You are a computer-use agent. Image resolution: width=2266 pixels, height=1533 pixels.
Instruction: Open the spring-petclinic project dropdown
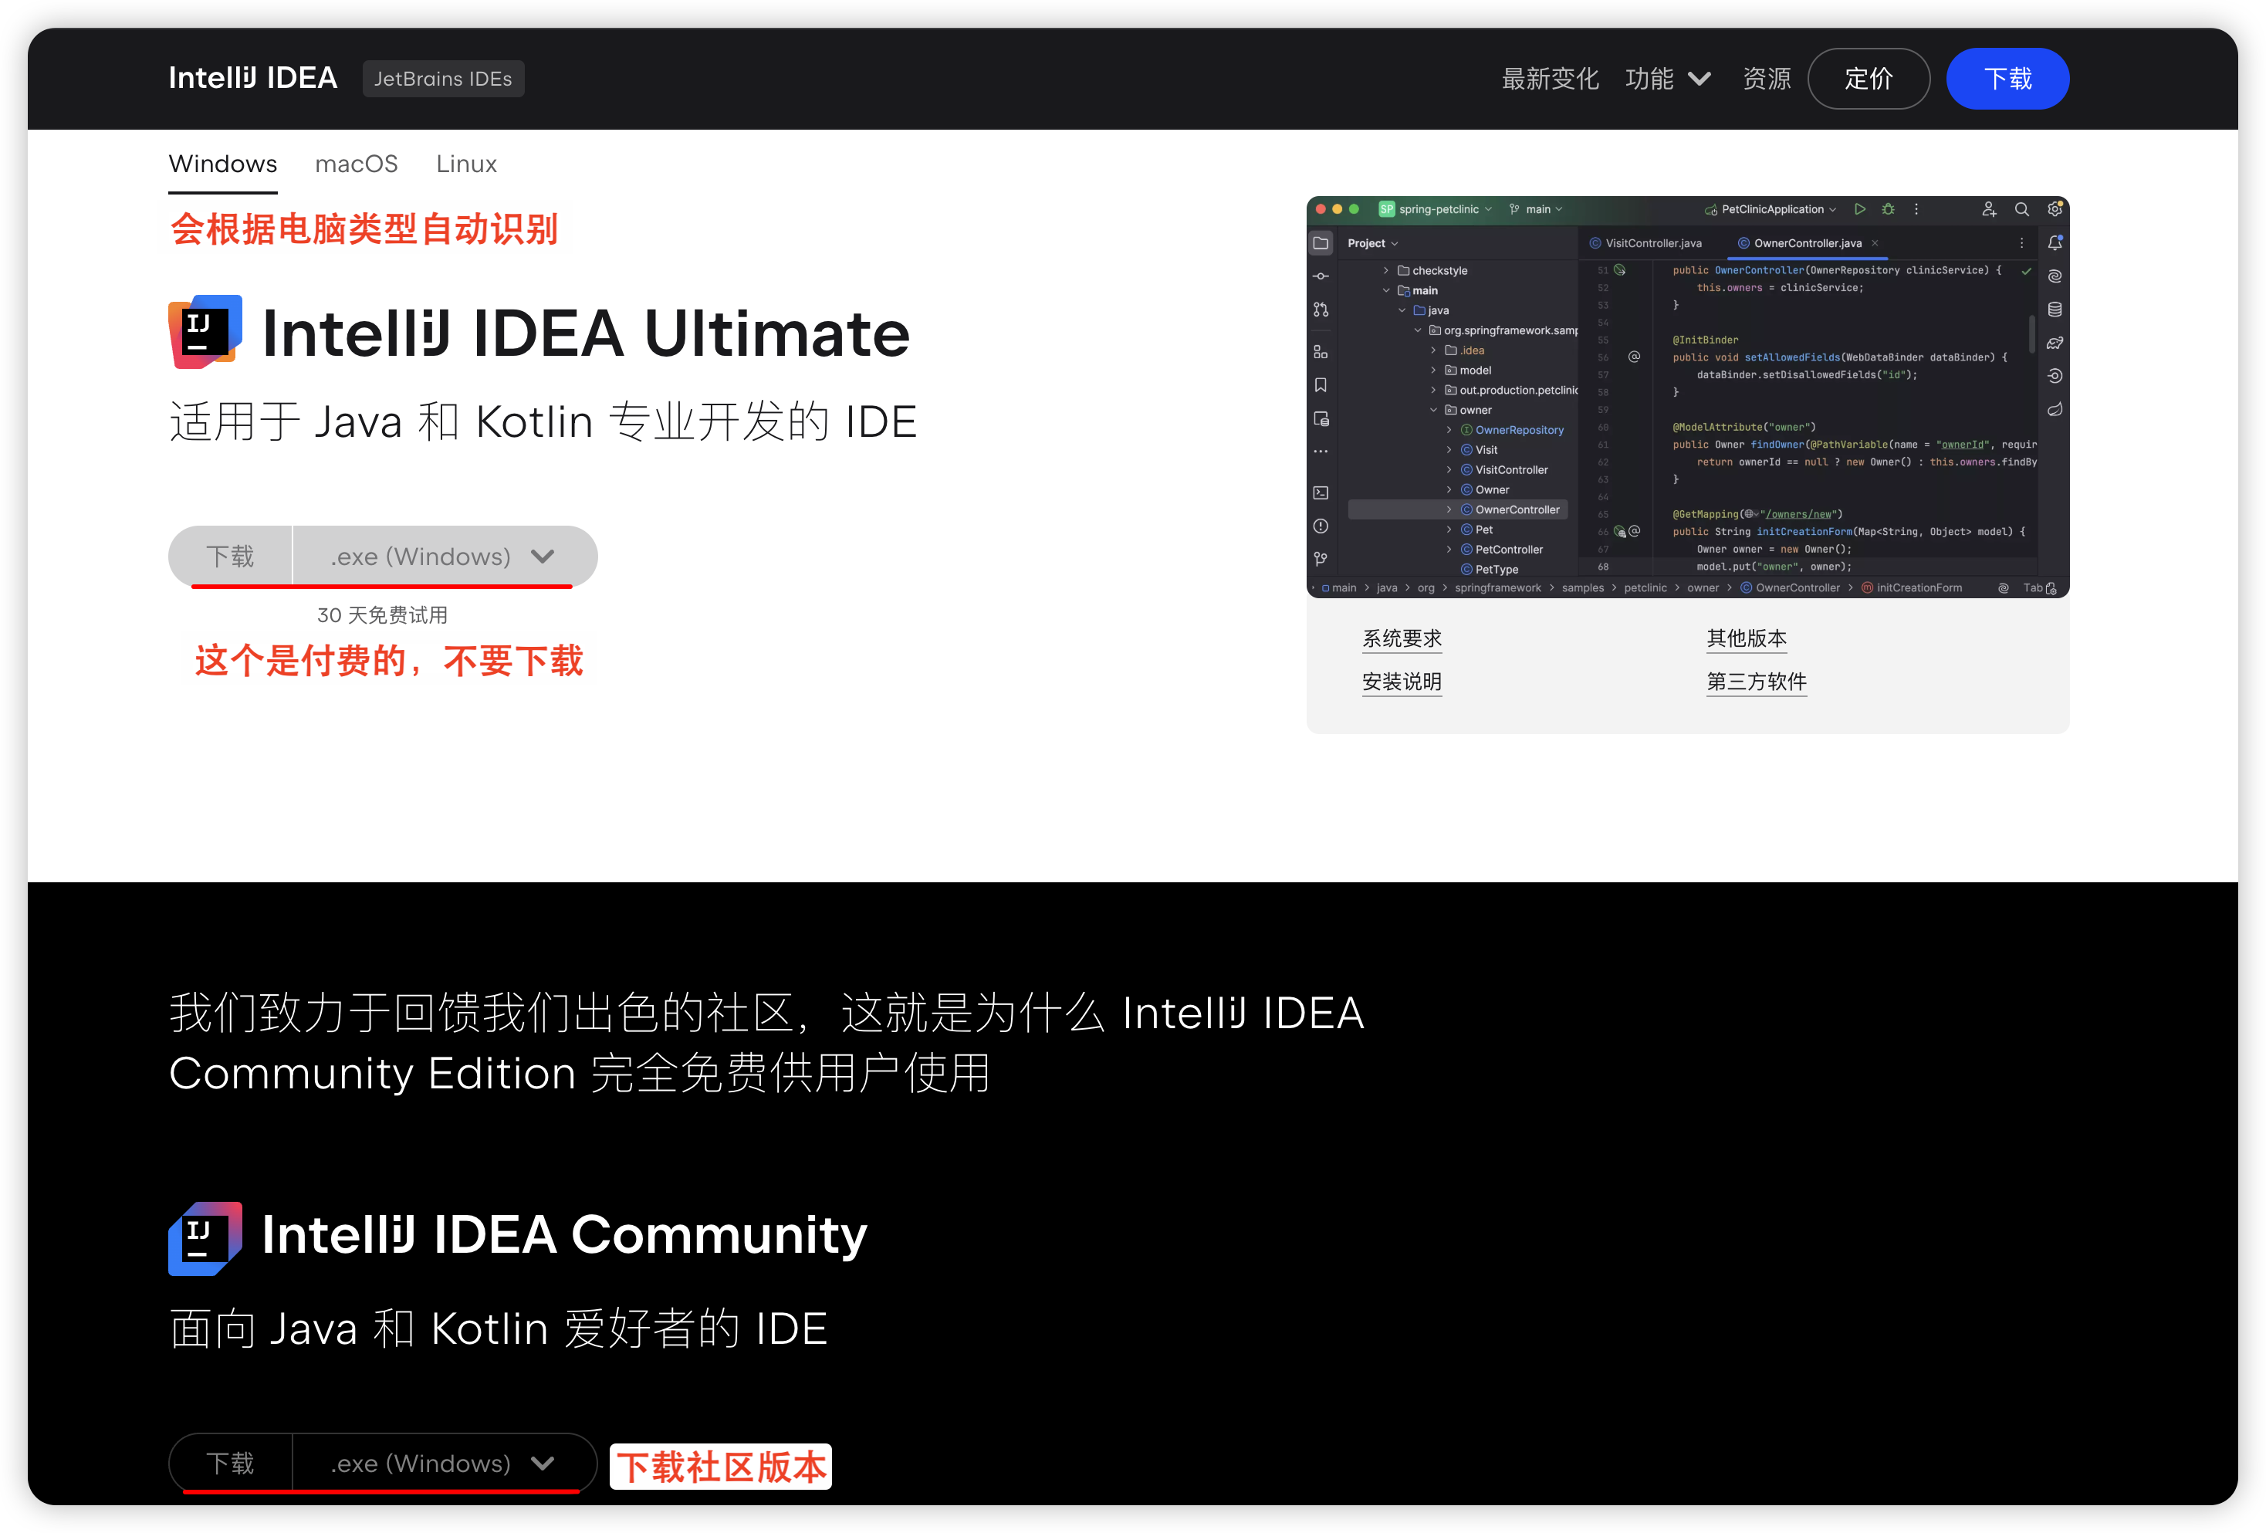coord(1436,208)
